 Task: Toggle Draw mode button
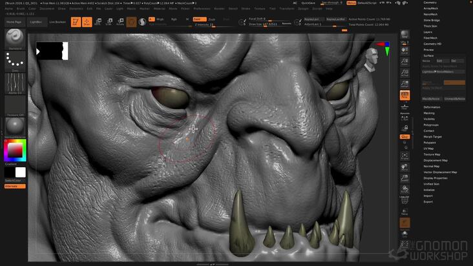87,22
